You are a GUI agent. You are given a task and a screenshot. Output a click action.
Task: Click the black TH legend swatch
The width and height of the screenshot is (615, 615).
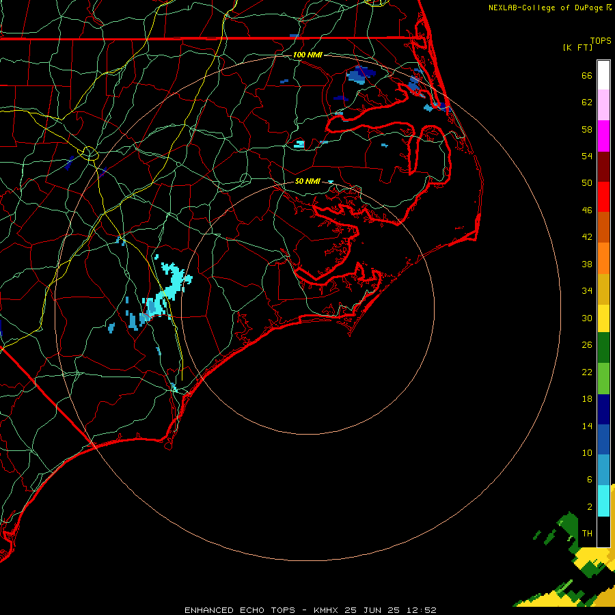[x=603, y=532]
